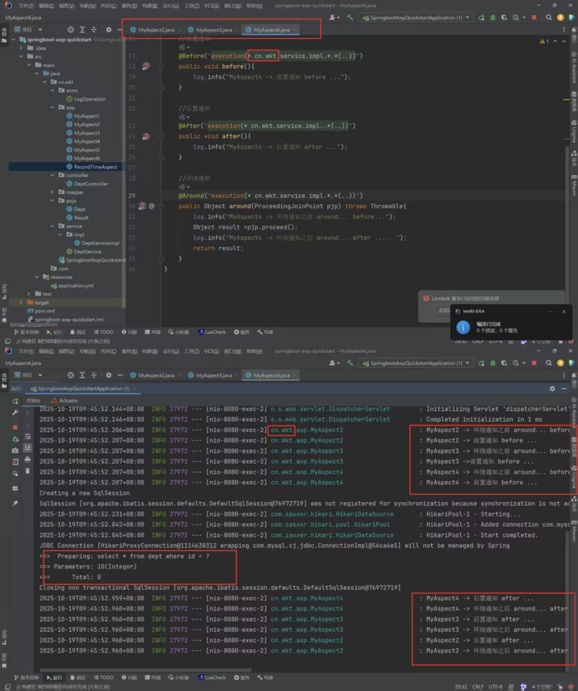
Task: Toggle soft-wrap in the console output
Action: pos(28,436)
